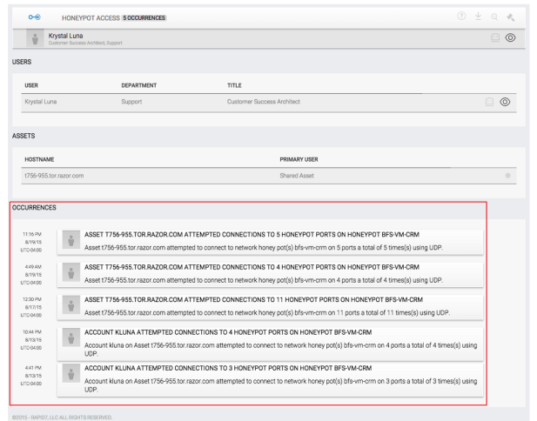The height and width of the screenshot is (421, 537).
Task: Click the note icon in Users table row
Action: tap(488, 103)
